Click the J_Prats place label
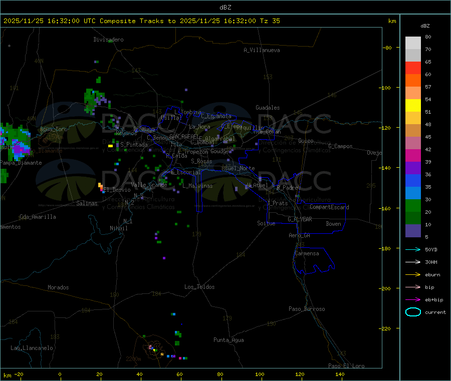The image size is (451, 381). point(277,203)
